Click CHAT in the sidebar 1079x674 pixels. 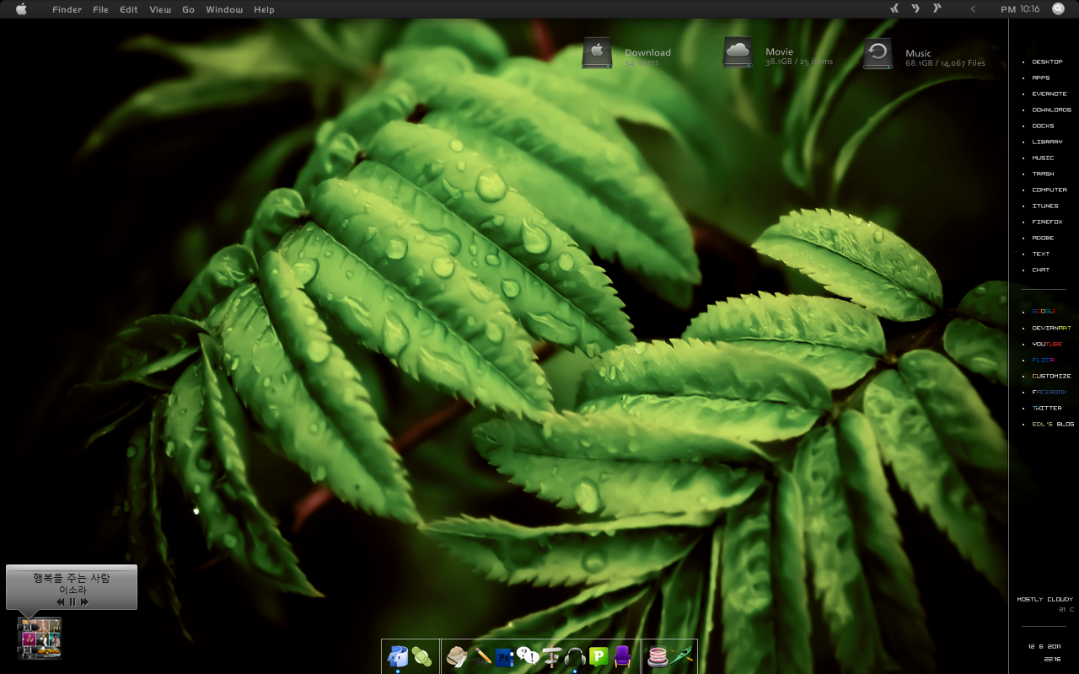(x=1041, y=270)
